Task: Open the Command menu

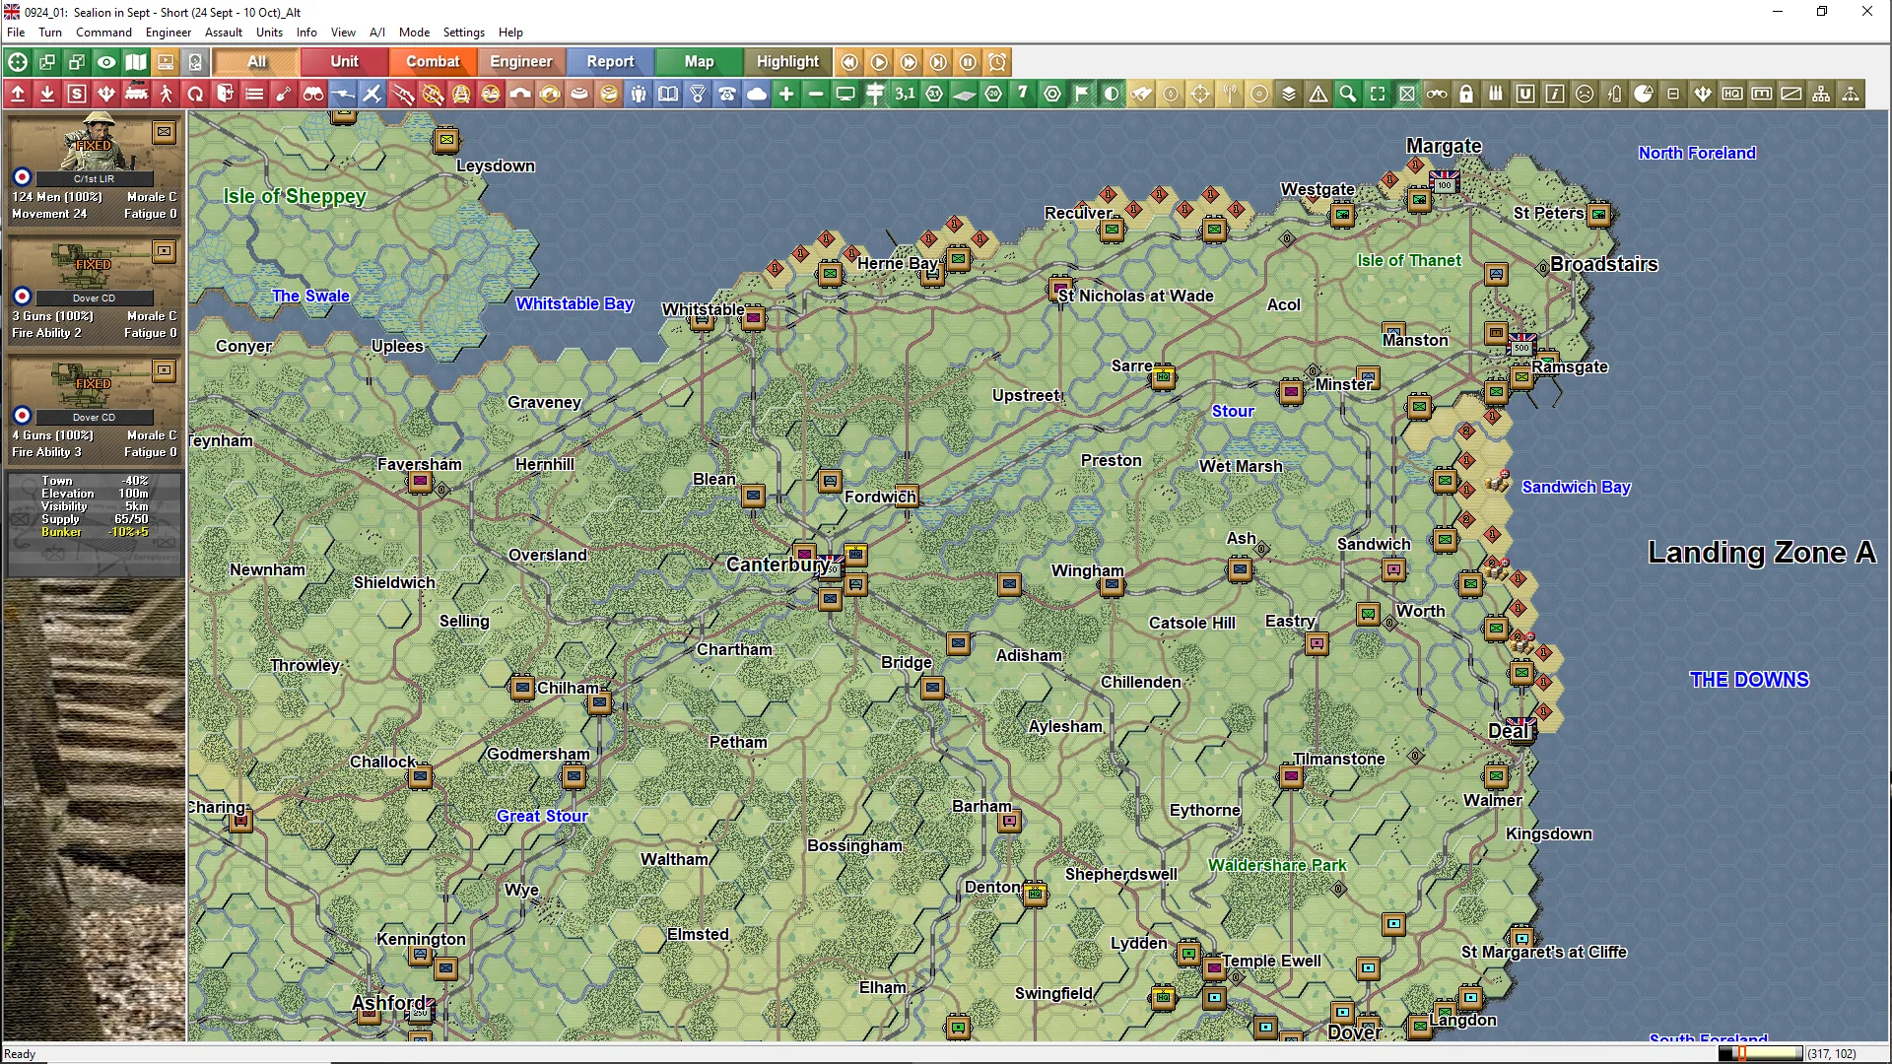Action: (103, 33)
